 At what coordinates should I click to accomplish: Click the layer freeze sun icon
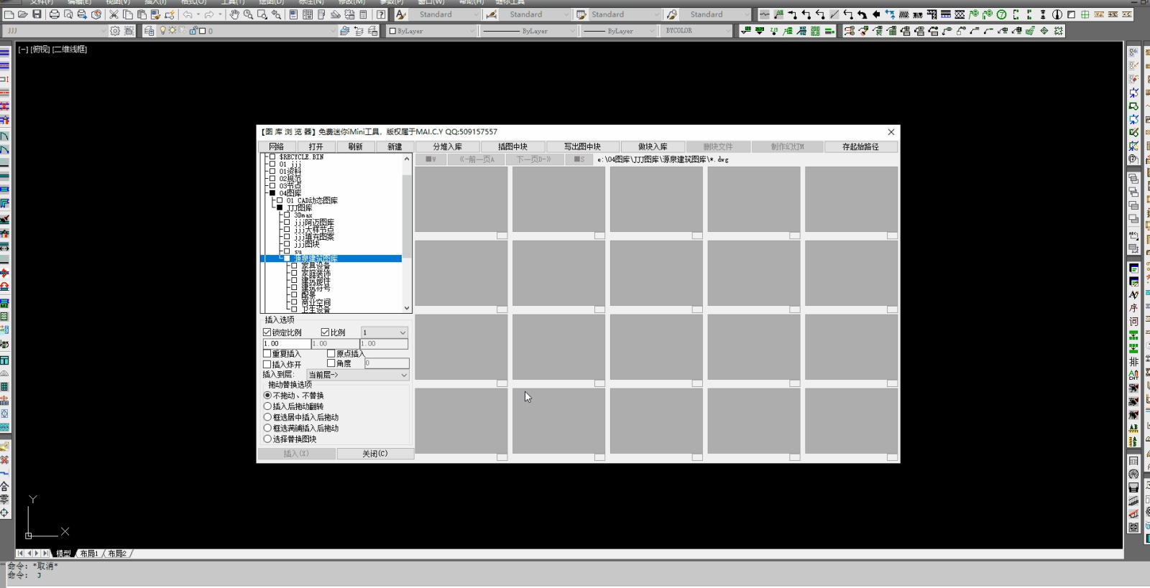coord(172,30)
